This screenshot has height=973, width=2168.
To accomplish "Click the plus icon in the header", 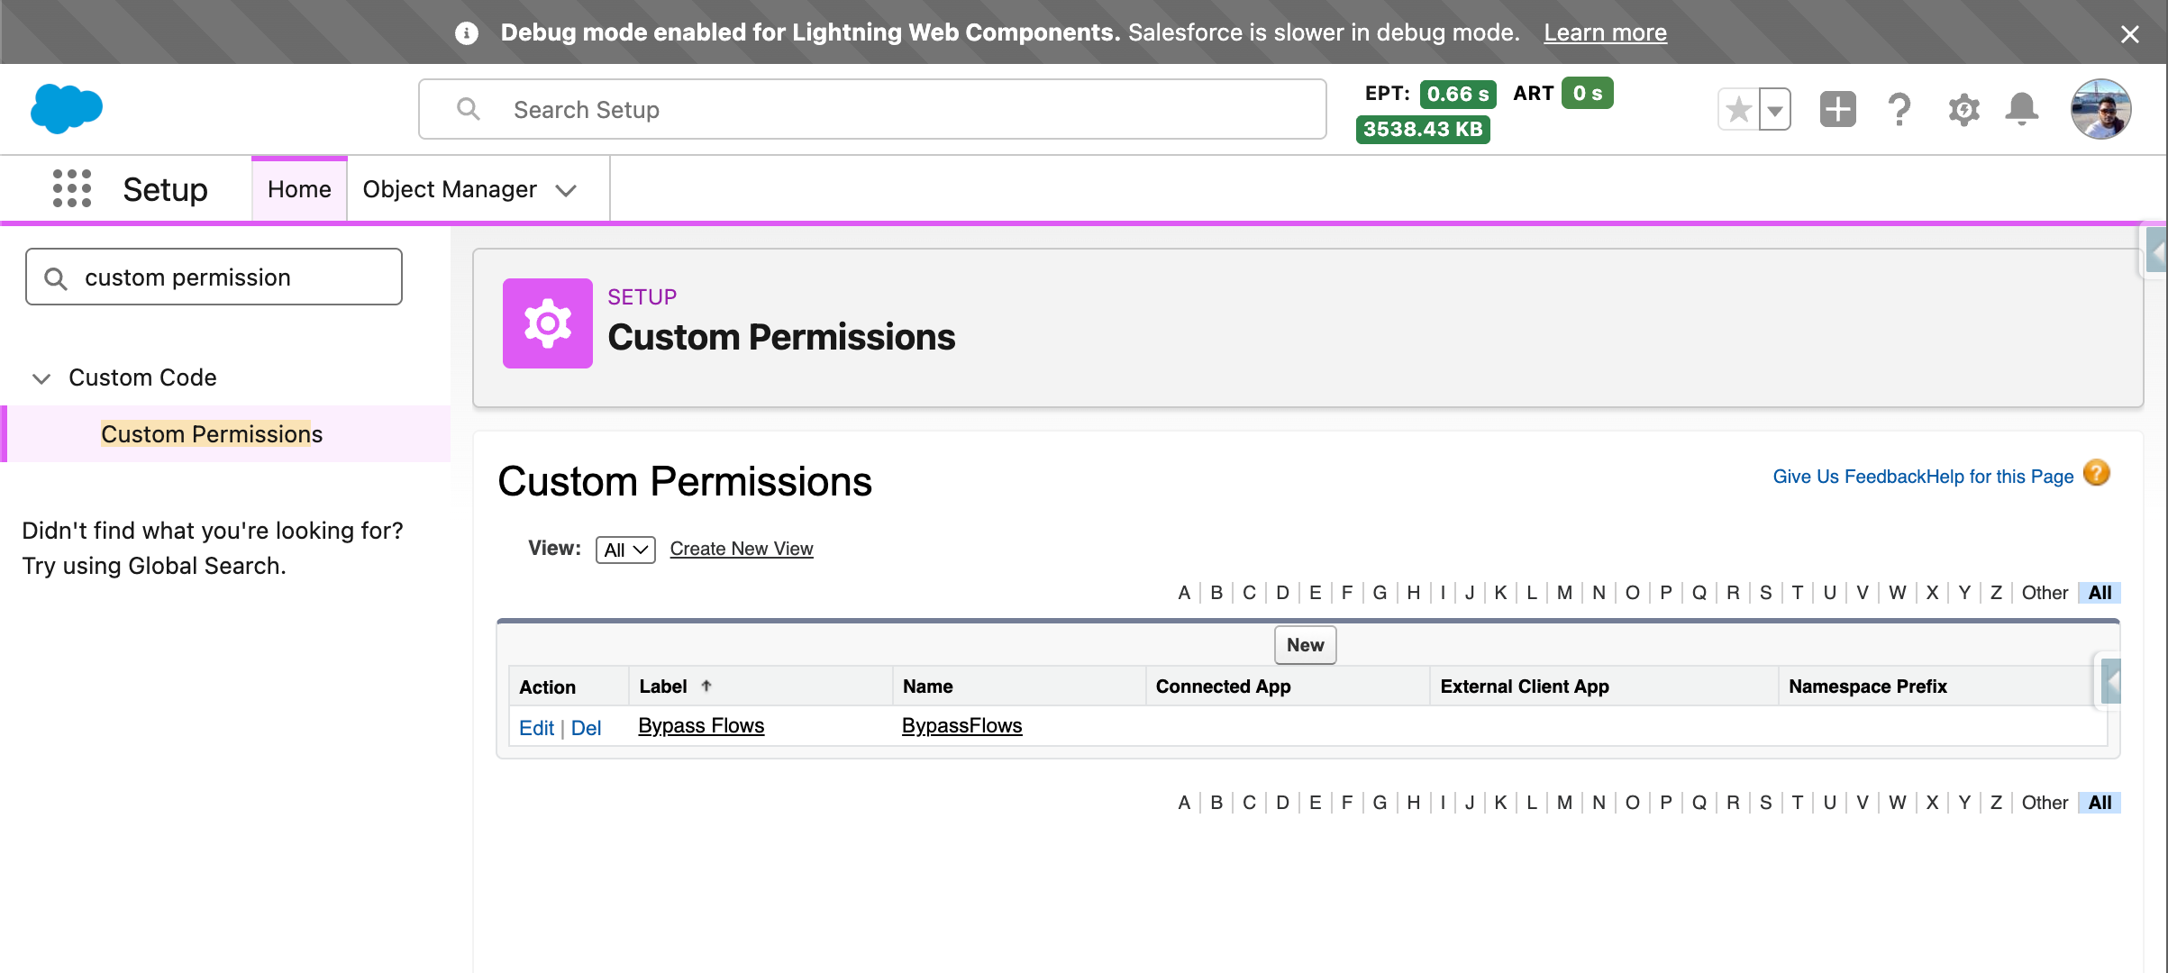I will (x=1837, y=109).
